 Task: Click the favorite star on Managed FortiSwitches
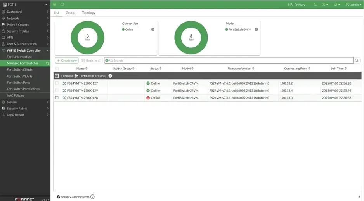47,63
